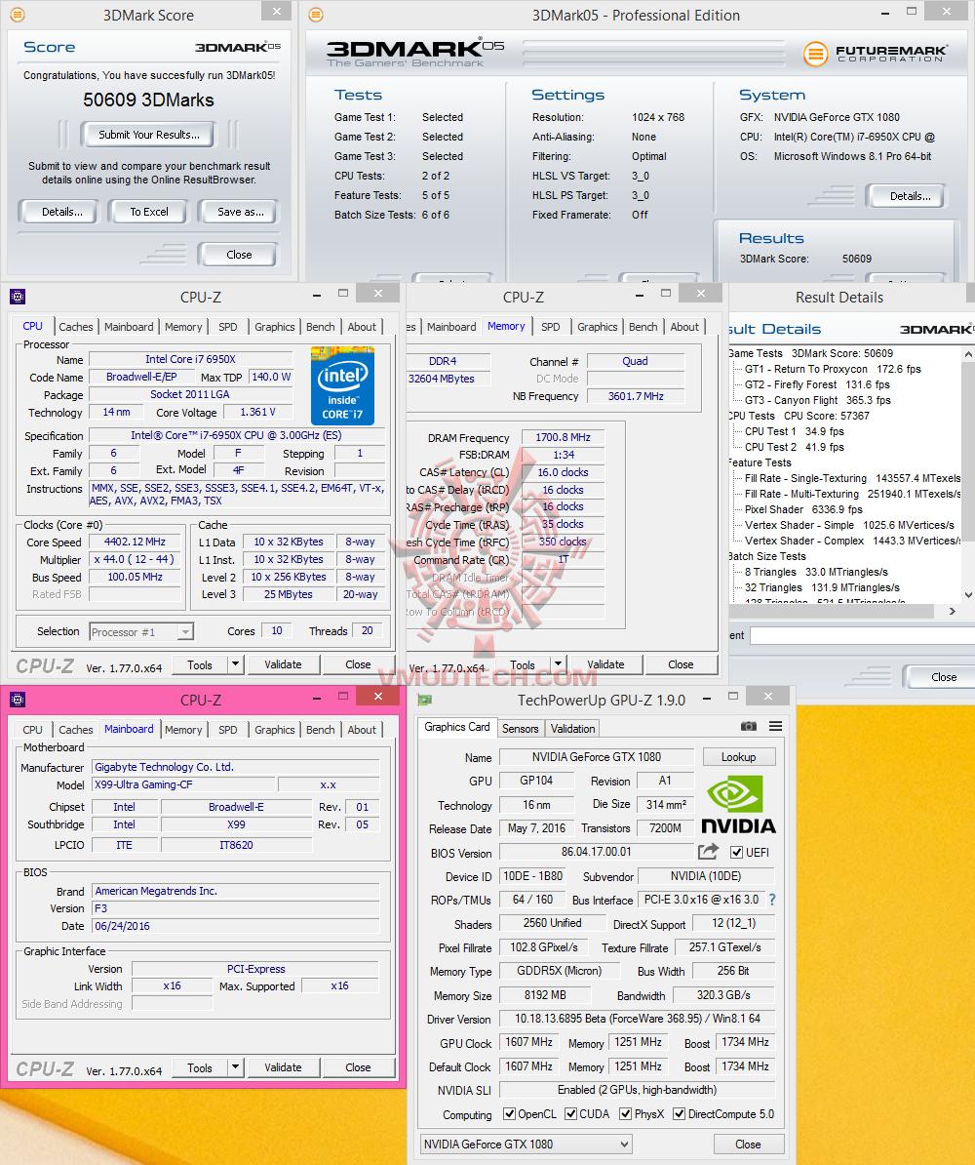
Task: Minimize the CPU-Z Memory window
Action: click(x=640, y=295)
